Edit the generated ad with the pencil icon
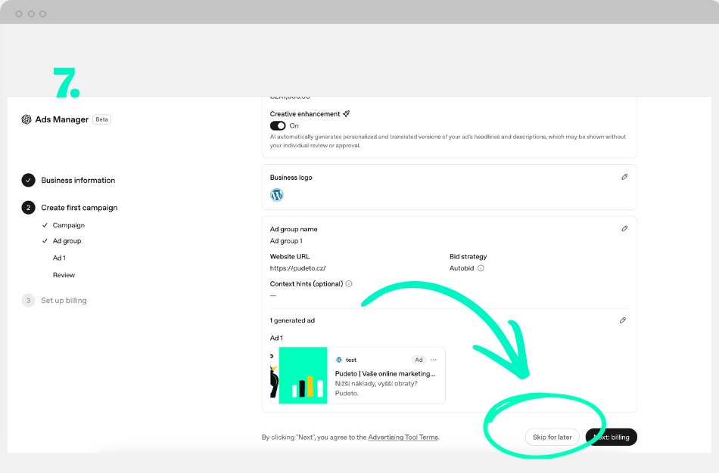This screenshot has width=719, height=473. click(x=622, y=320)
